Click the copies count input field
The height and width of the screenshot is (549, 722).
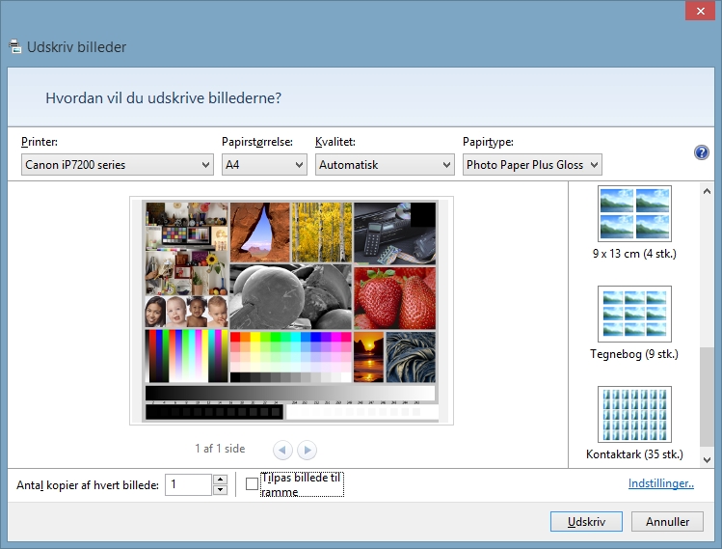click(188, 484)
